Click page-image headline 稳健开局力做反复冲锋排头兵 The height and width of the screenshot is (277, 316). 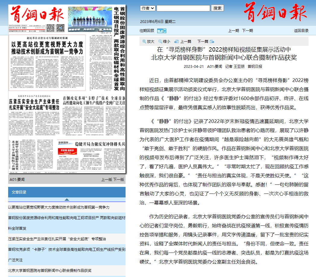click(100, 144)
